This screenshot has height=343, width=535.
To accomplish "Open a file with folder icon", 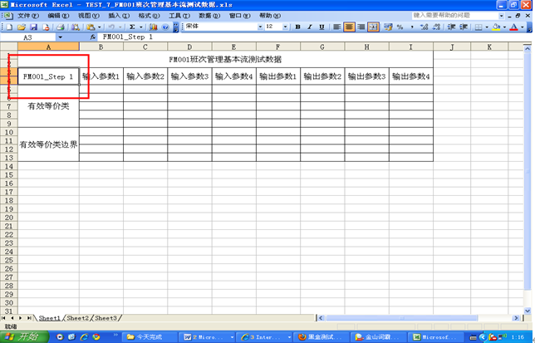I will pyautogui.click(x=21, y=27).
